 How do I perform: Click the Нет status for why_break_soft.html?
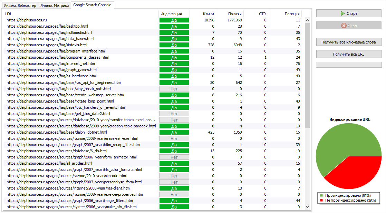pos(174,89)
